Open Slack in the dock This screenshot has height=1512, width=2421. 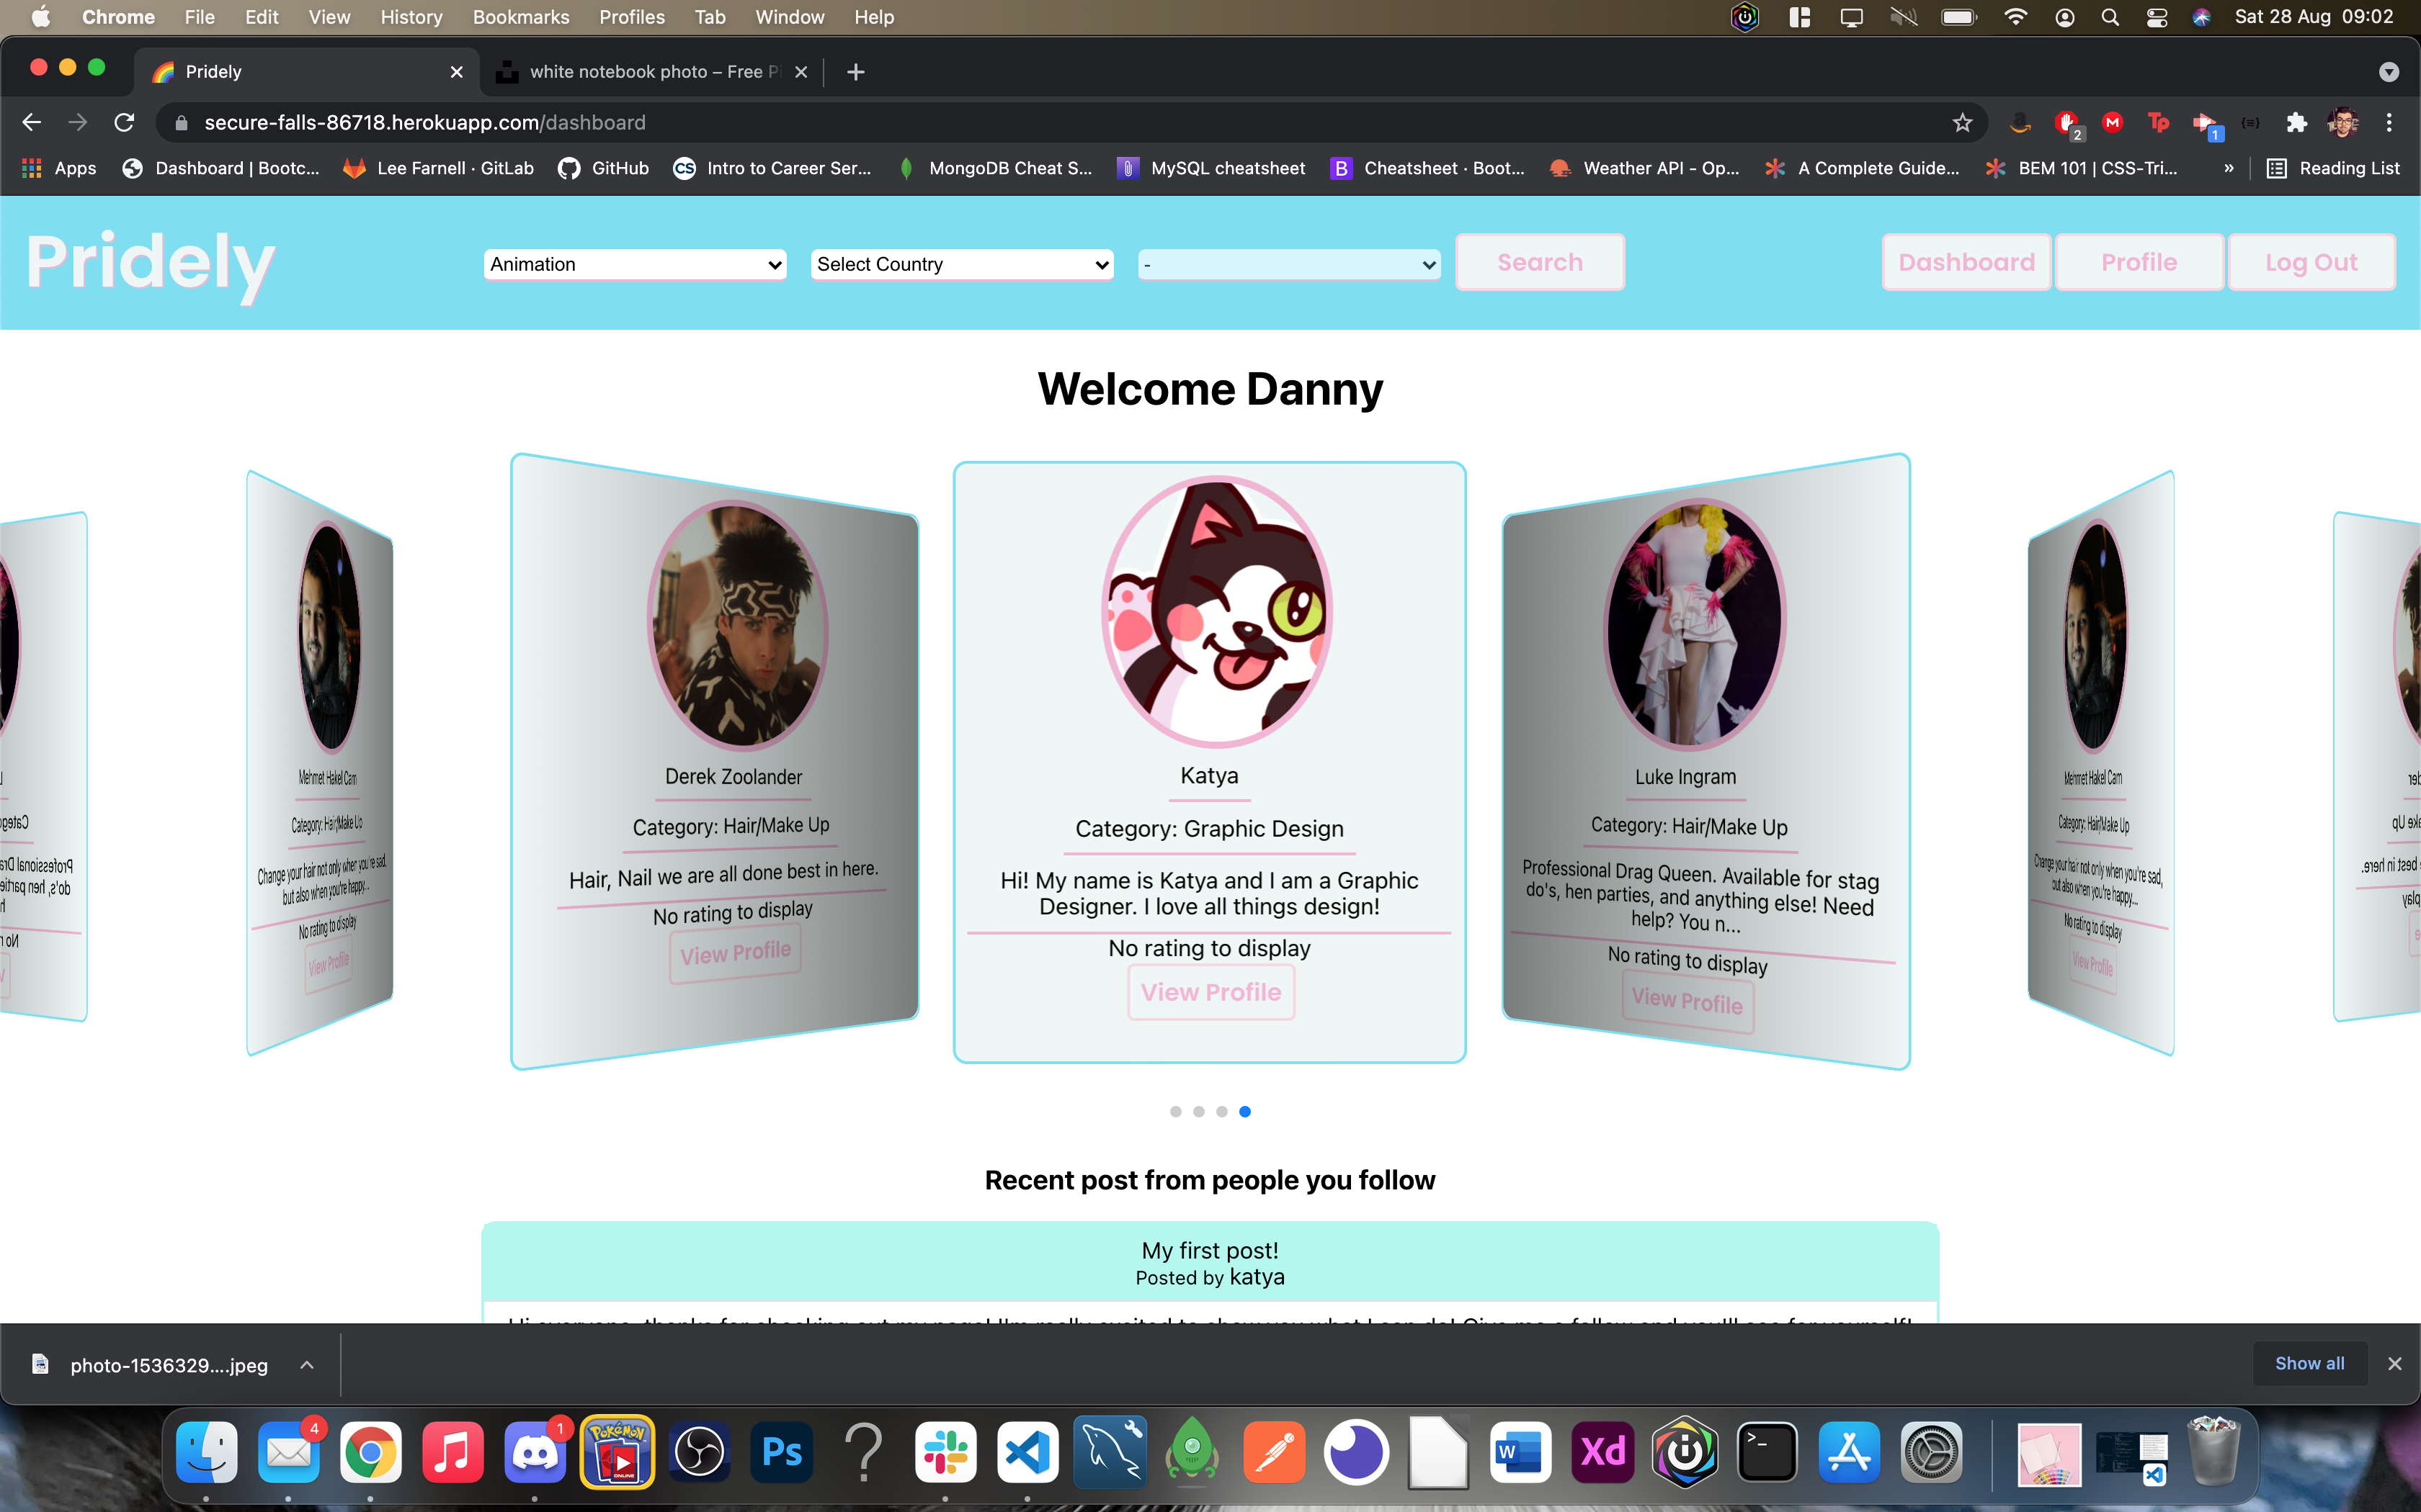click(945, 1452)
